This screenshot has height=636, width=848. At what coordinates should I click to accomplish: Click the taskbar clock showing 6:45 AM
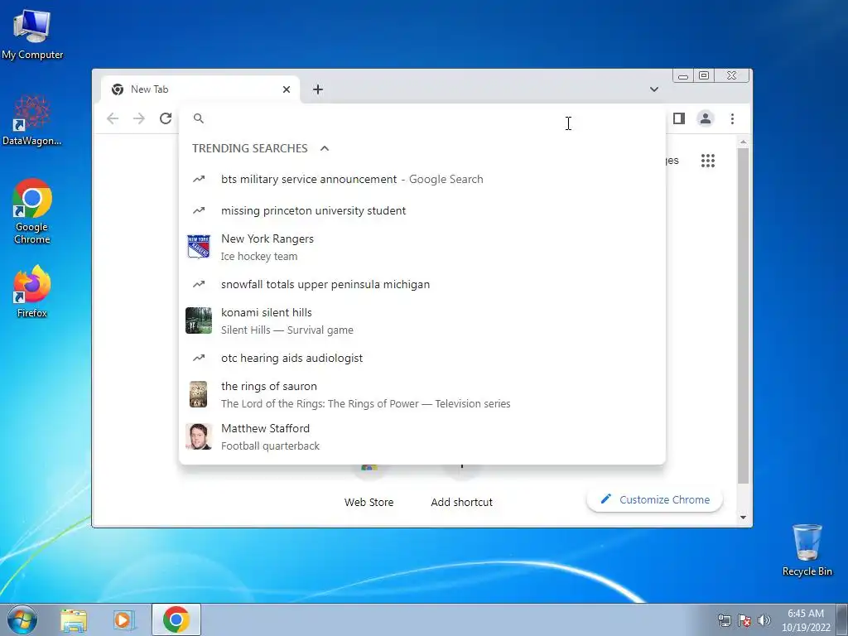806,619
